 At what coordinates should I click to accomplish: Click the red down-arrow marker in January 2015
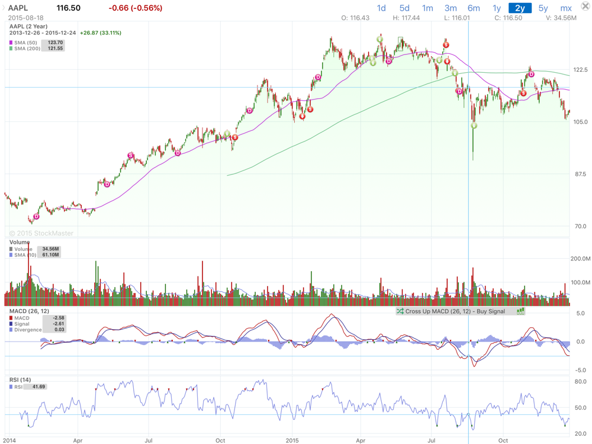coord(302,116)
